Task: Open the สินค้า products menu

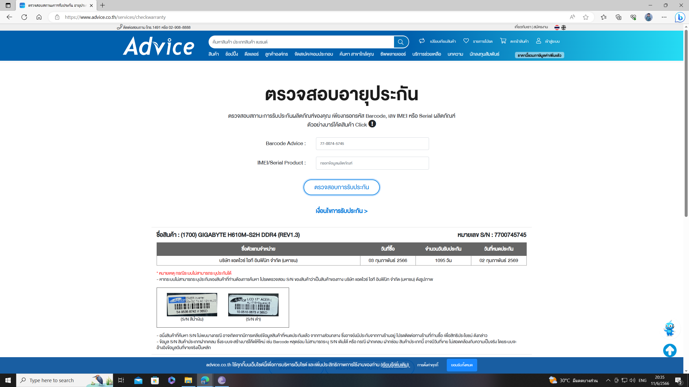Action: pyautogui.click(x=213, y=54)
